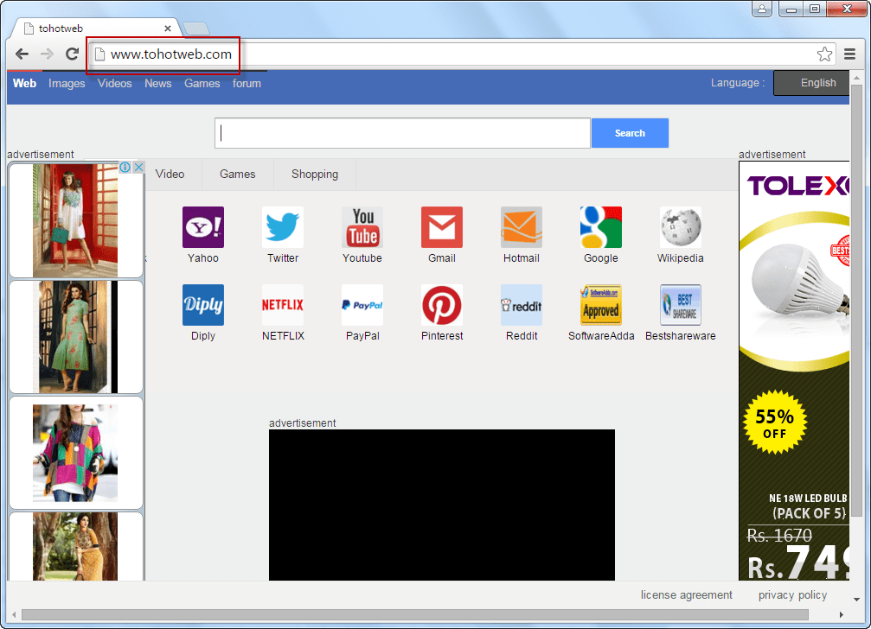Screen dimensions: 871x629
Task: Open the license agreement link
Action: [x=687, y=594]
